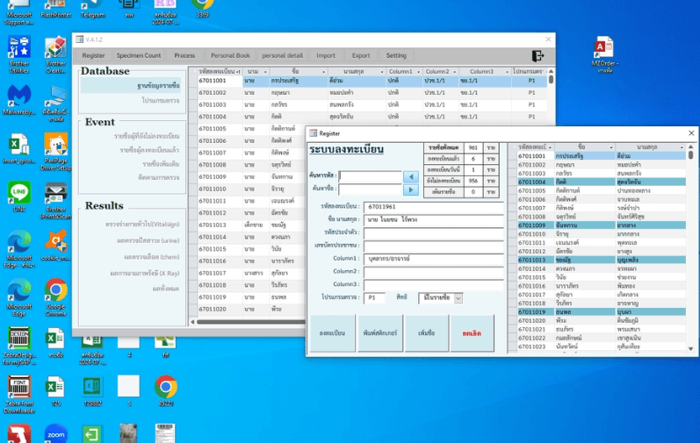Viewport: 700px width, 443px height.
Task: Open the Personal Book tab
Action: pos(230,56)
